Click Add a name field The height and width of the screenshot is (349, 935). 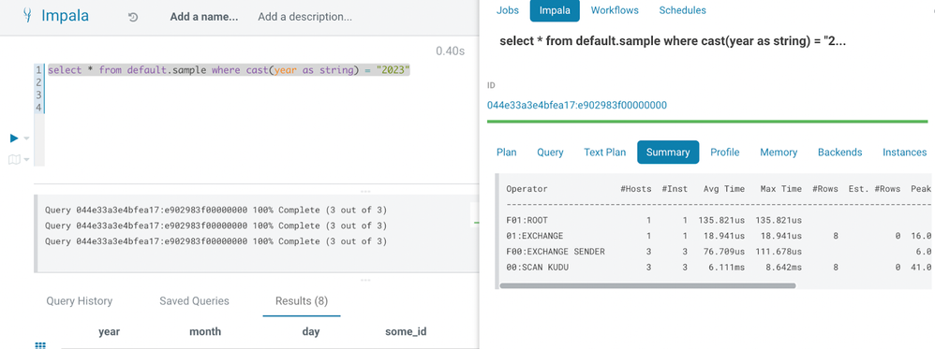[x=204, y=17]
